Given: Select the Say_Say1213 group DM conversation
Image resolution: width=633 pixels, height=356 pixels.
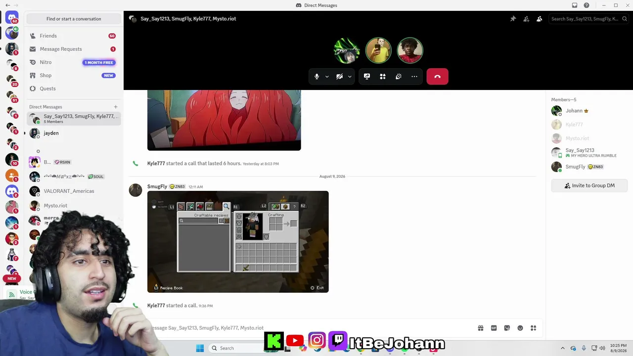Looking at the screenshot, I should (x=74, y=119).
